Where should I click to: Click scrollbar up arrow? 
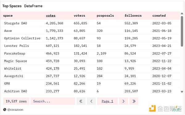[182, 14]
